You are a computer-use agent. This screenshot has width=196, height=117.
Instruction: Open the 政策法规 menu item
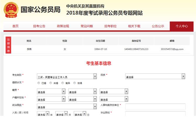coord(63,26)
